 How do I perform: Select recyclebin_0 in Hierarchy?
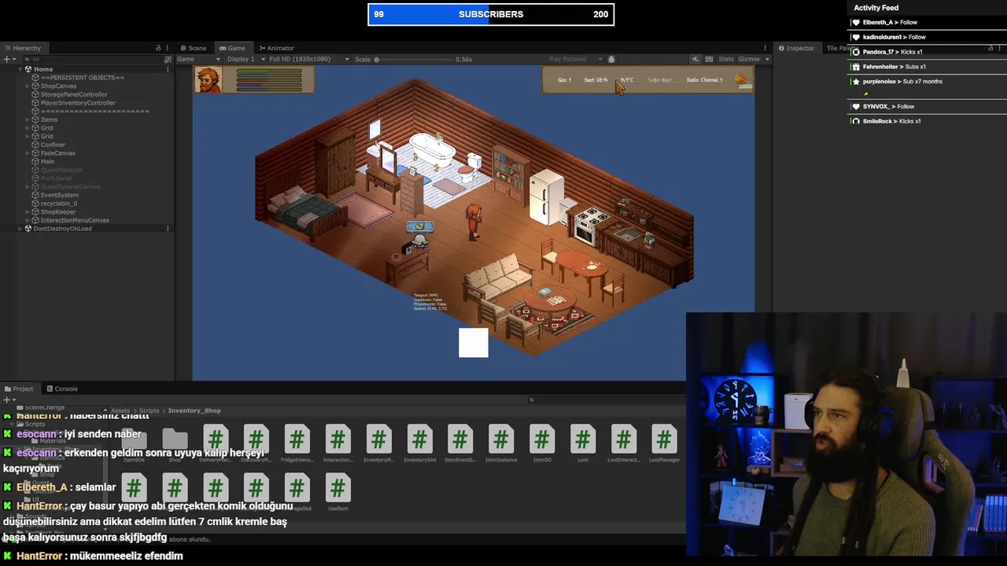point(58,204)
